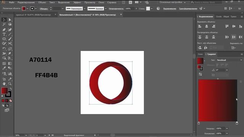244x137 pixels.
Task: Select the Gradient tool in toolbar
Action: pos(10,64)
